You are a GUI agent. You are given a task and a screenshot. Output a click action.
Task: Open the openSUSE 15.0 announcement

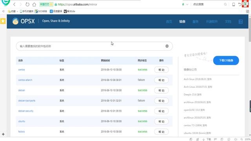(194, 110)
